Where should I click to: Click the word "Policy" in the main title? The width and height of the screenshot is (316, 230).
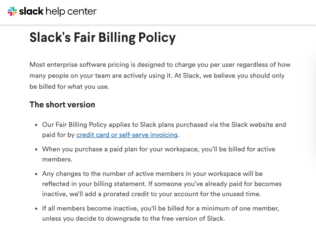(157, 38)
